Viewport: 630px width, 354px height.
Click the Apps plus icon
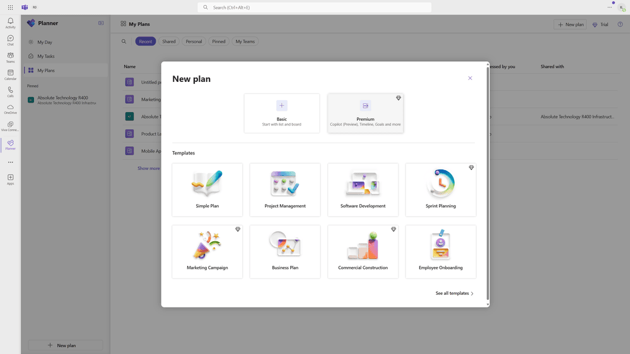click(x=11, y=180)
